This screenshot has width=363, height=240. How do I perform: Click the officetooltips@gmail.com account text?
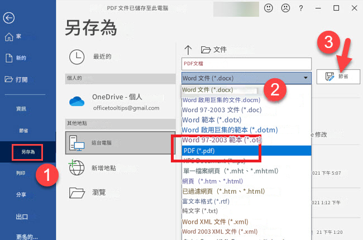[126, 108]
